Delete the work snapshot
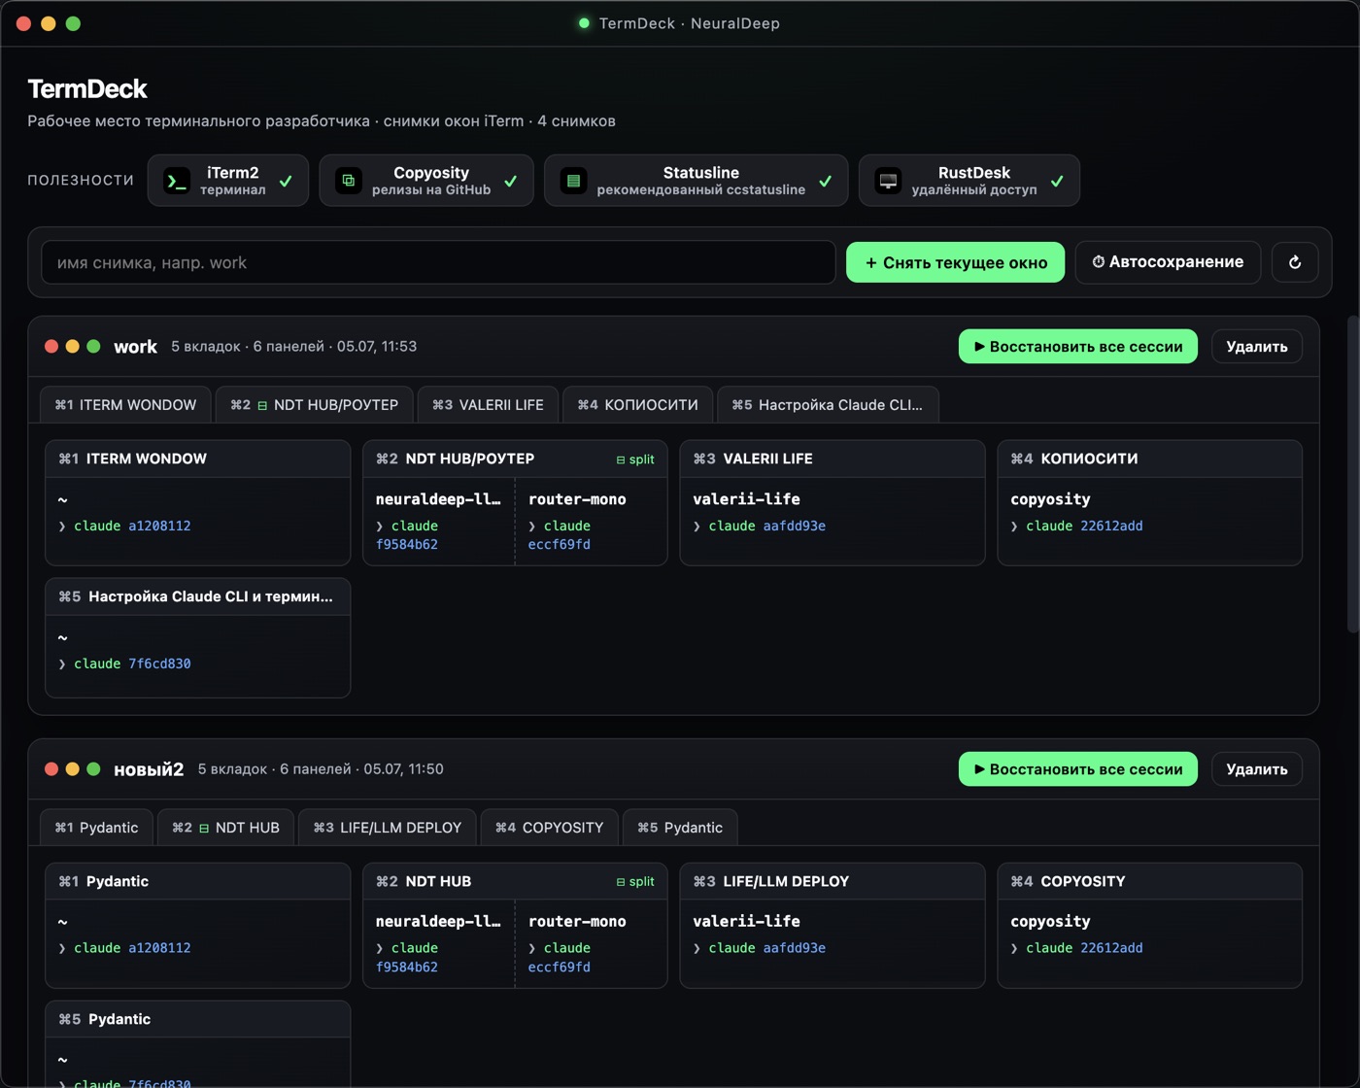 coord(1257,347)
